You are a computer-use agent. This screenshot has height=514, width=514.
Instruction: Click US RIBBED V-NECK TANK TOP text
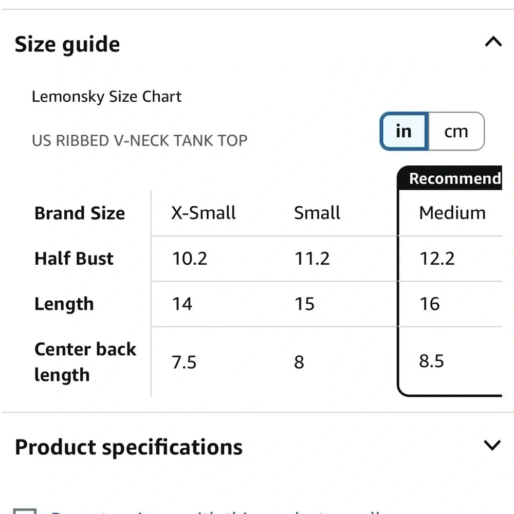tap(140, 140)
